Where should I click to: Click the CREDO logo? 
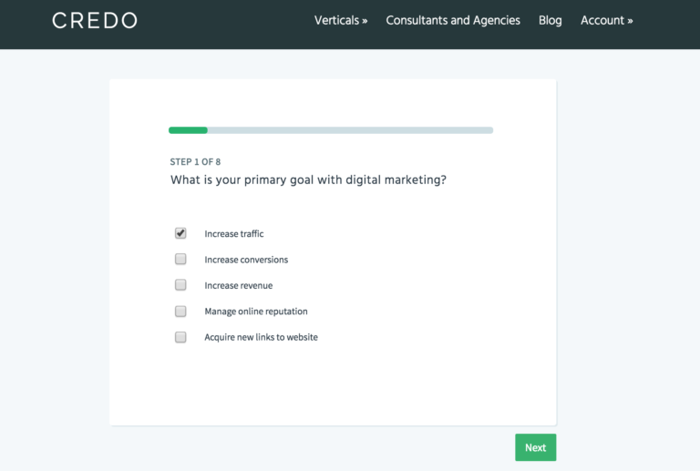coord(95,21)
